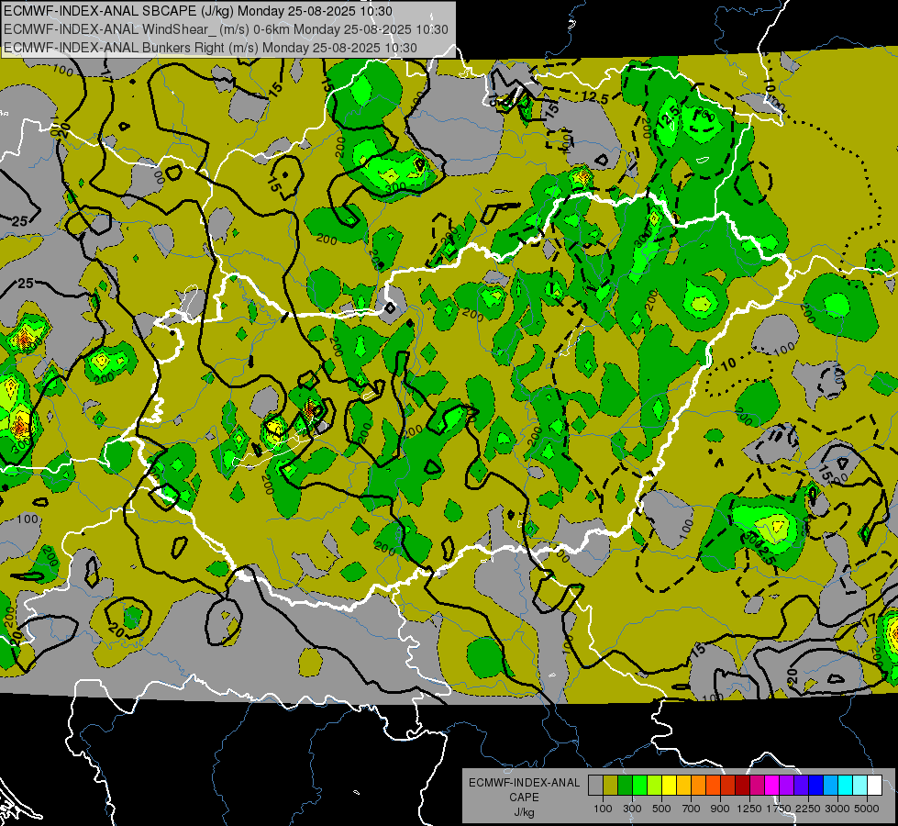898x826 pixels.
Task: Click the Bunkers Right title line
Action: (210, 48)
